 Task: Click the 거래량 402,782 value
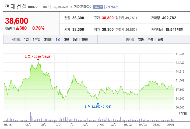coord(169,18)
